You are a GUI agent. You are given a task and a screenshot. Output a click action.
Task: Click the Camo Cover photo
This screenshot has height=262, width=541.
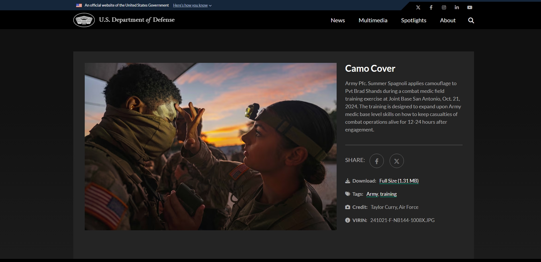pyautogui.click(x=211, y=147)
